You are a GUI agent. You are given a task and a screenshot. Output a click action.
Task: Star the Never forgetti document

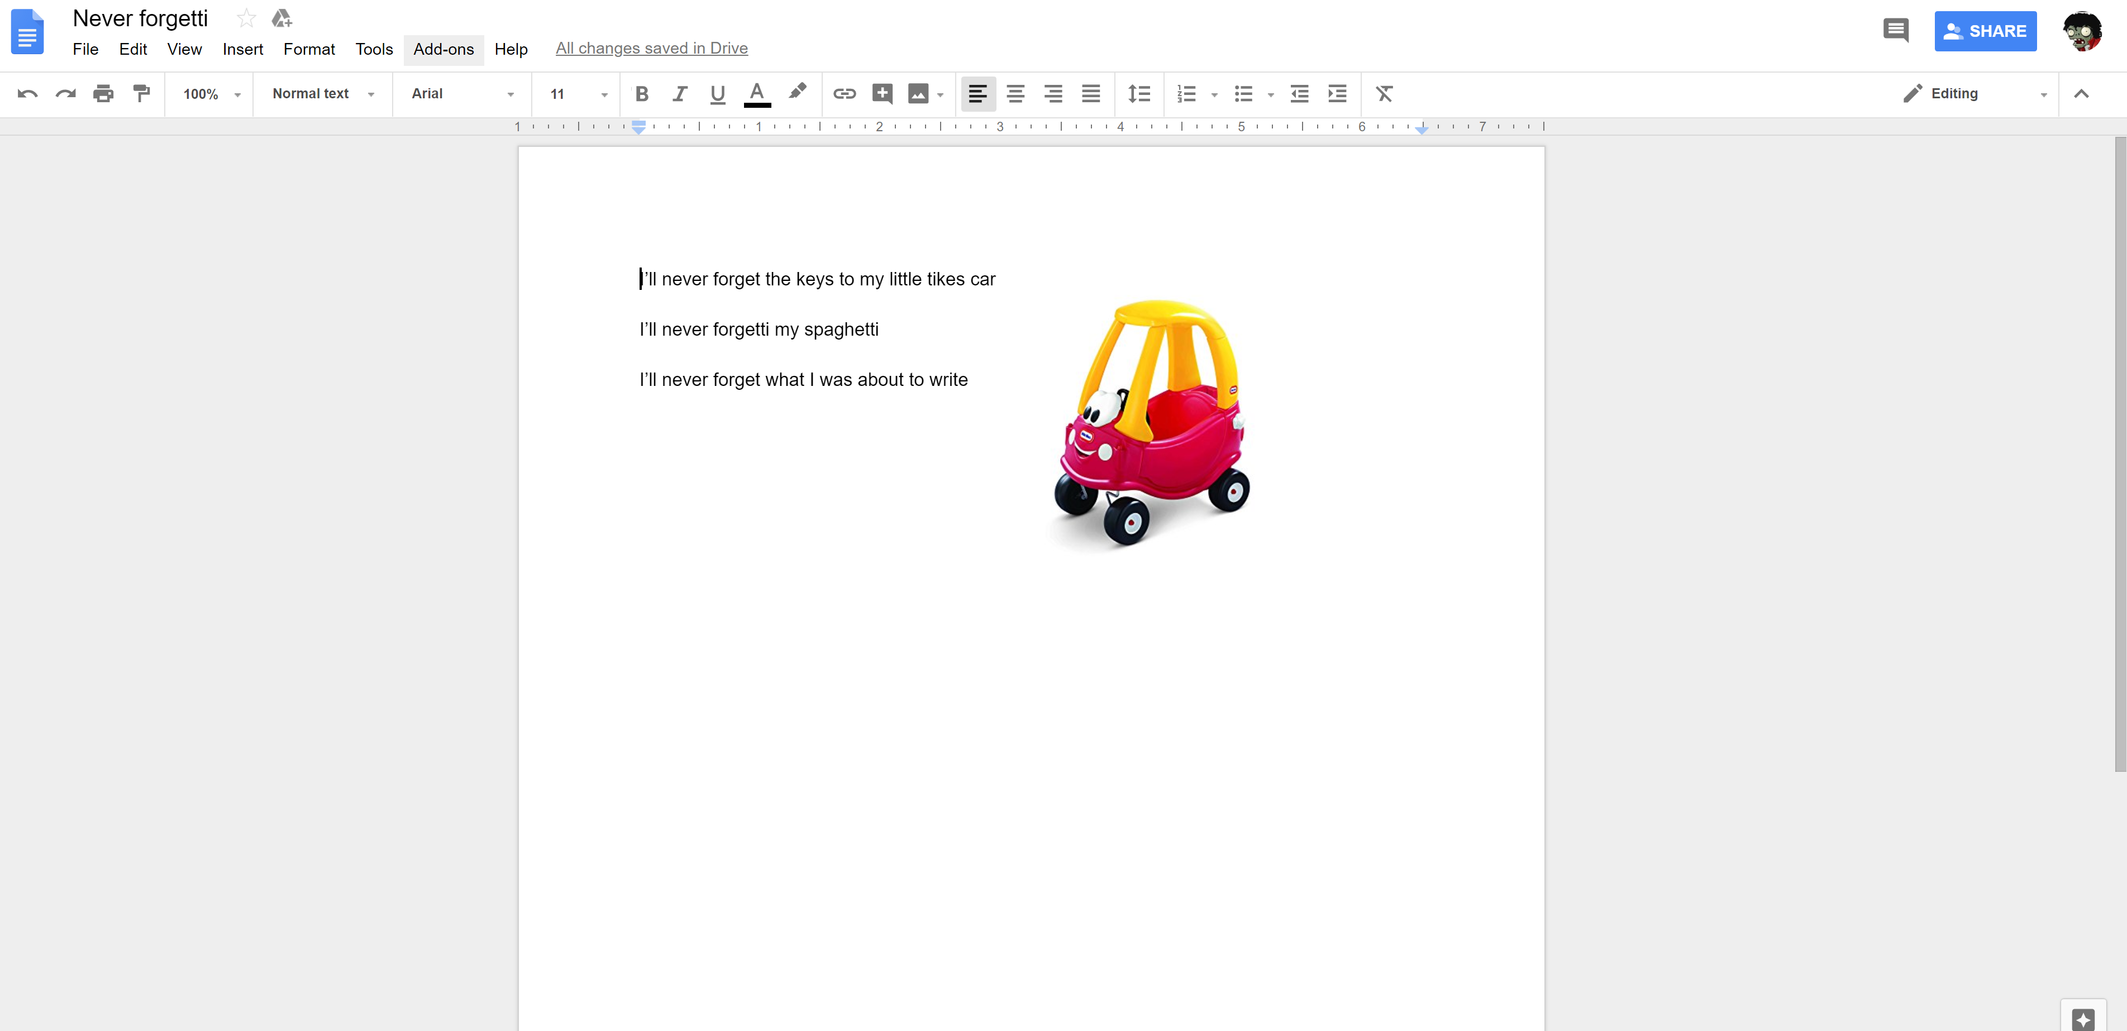(x=246, y=18)
